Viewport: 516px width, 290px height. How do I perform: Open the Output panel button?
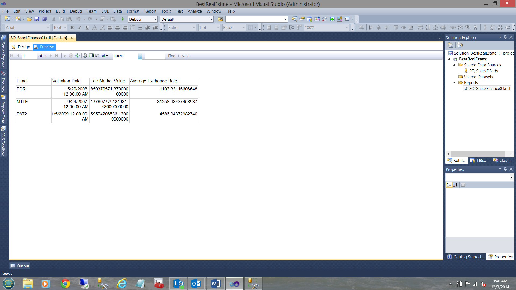(20, 266)
